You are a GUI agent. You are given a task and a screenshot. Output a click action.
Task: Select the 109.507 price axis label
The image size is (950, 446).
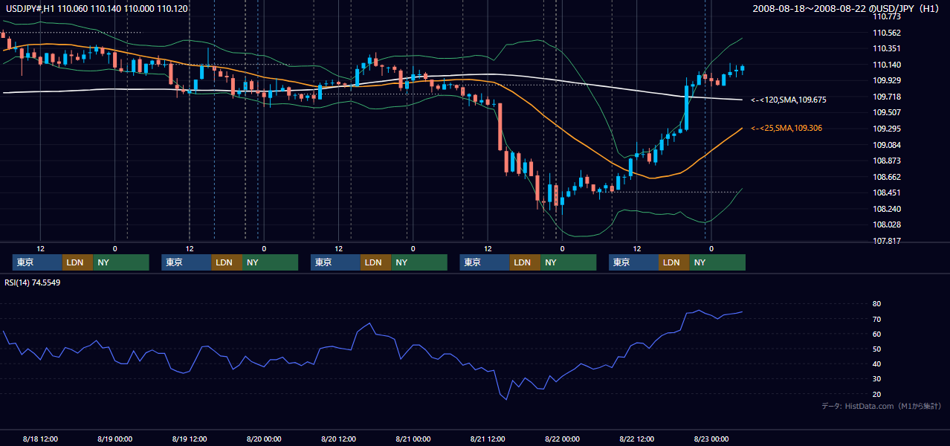tap(888, 112)
